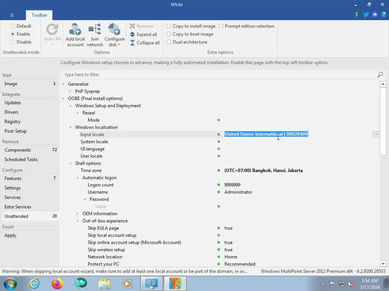The width and height of the screenshot is (389, 291).
Task: Click the scrollbar down arrow
Action: click(x=383, y=264)
